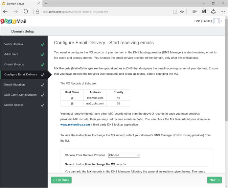The width and height of the screenshot is (228, 188).
Task: Click the user profile avatar
Action: pyautogui.click(x=216, y=21)
